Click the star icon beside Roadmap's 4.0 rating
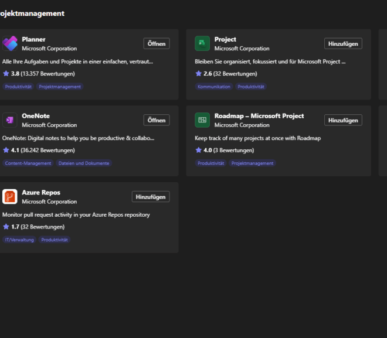This screenshot has height=338, width=387. point(198,150)
